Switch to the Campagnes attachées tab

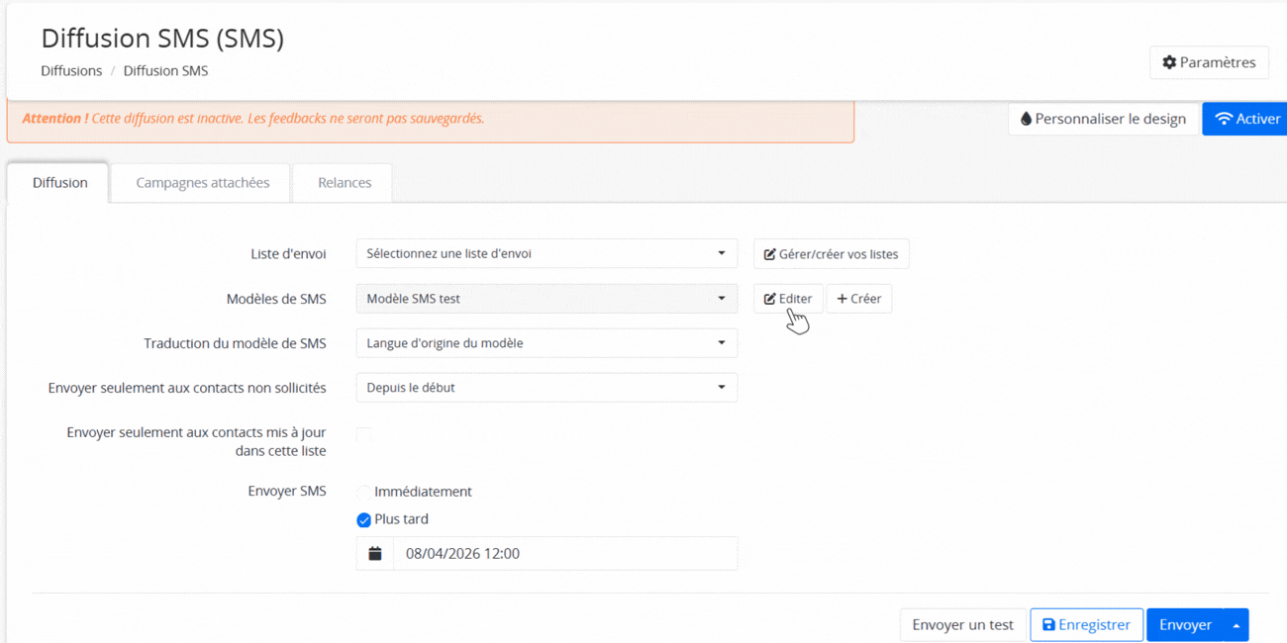(202, 183)
